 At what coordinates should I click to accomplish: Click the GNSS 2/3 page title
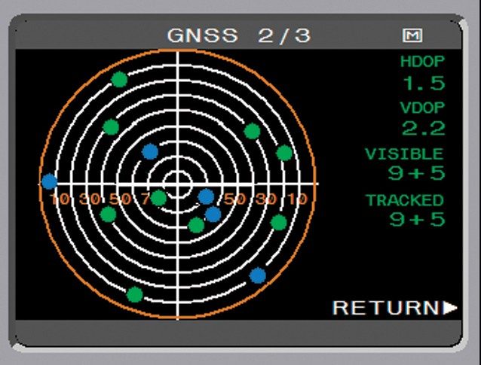coord(239,35)
